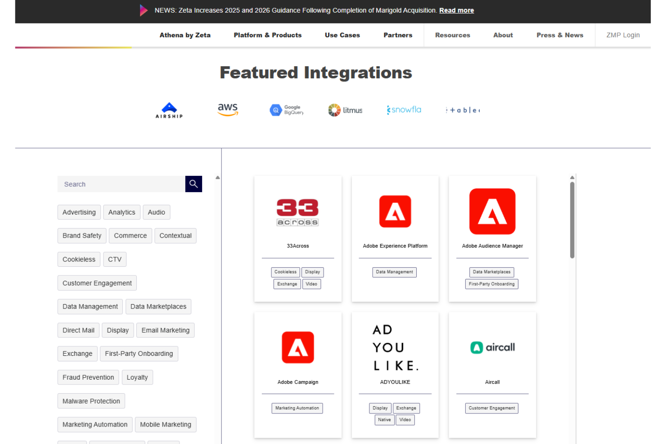This screenshot has height=444, width=666.
Task: Open the Resources menu
Action: click(x=453, y=35)
